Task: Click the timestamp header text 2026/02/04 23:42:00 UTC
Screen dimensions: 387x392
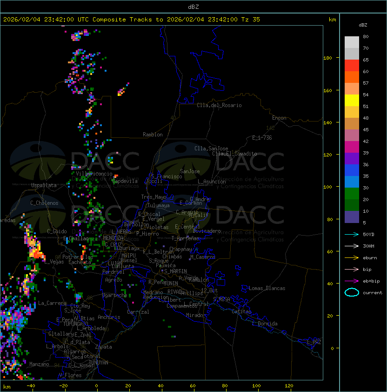Action: point(46,19)
